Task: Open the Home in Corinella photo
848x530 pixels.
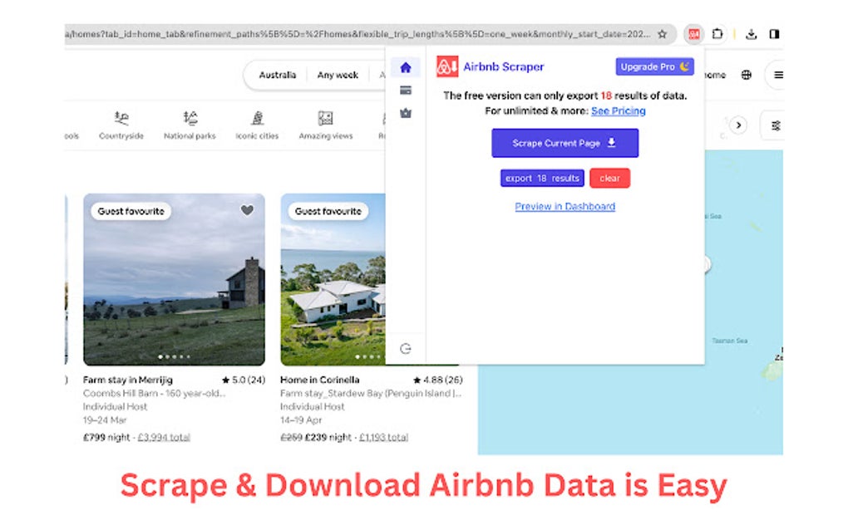Action: (x=333, y=279)
